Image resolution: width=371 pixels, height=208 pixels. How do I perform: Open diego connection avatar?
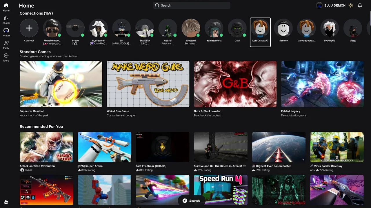coord(353,28)
